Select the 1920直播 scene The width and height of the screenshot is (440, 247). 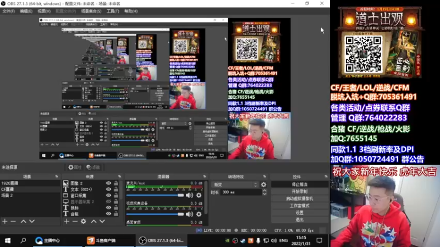pos(30,183)
